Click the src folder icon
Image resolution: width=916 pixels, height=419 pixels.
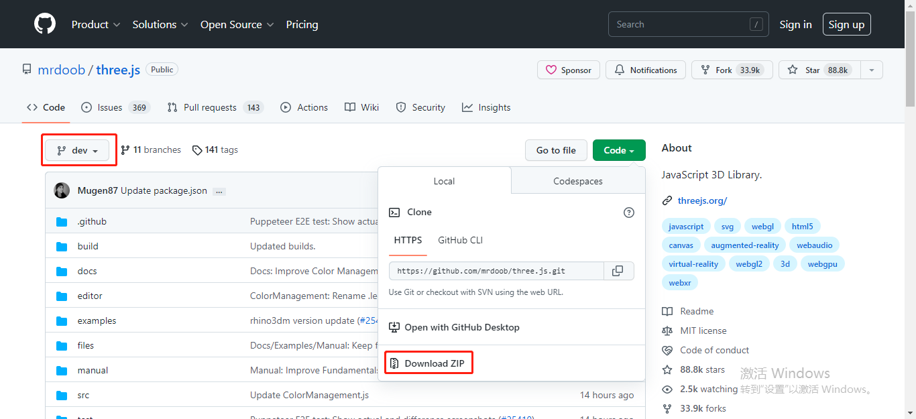tap(62, 396)
